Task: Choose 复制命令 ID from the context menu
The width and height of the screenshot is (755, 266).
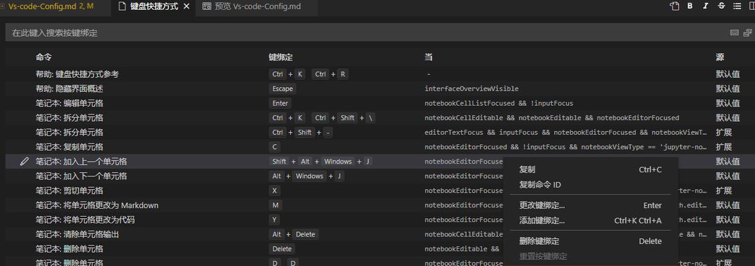Action: [x=590, y=185]
